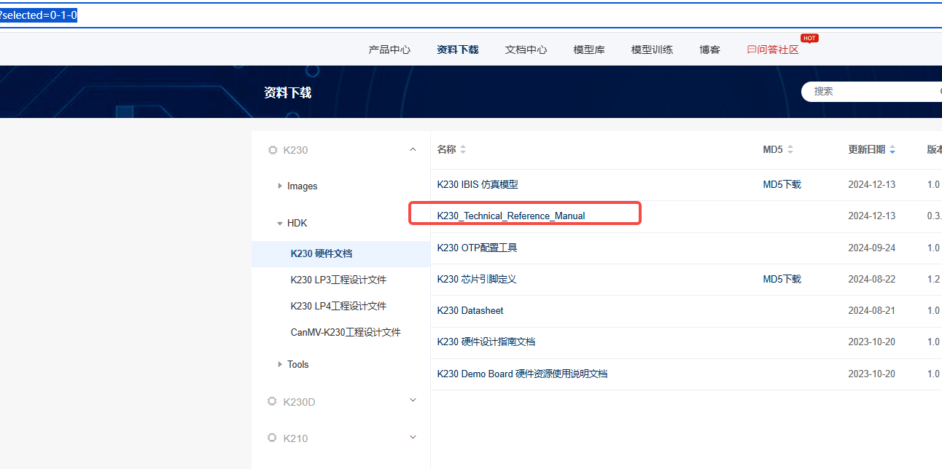The height and width of the screenshot is (469, 942).
Task: Click the K230 chip icon in sidebar
Action: [x=273, y=150]
